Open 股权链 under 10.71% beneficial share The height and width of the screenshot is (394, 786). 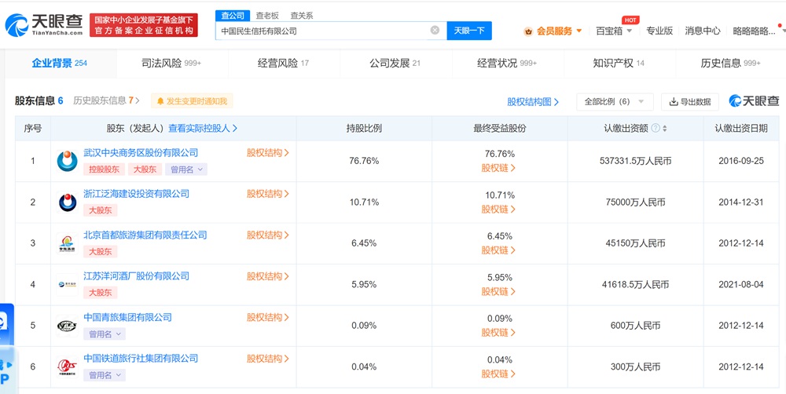coord(498,210)
